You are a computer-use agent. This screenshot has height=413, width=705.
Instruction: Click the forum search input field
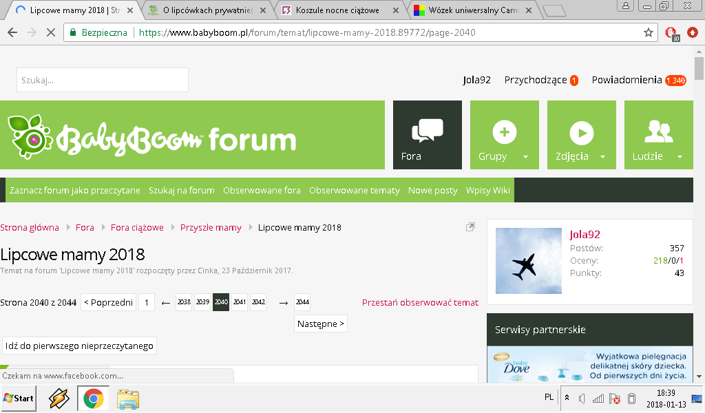coord(102,80)
